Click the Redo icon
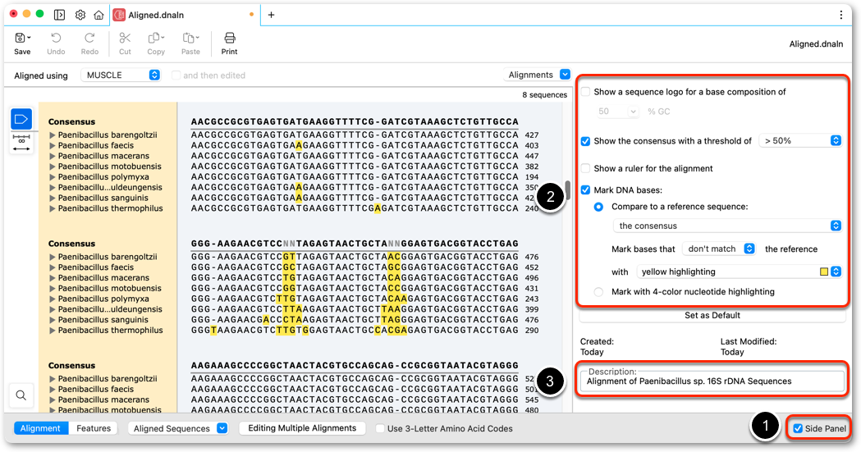Image resolution: width=861 pixels, height=452 pixels. pos(89,38)
